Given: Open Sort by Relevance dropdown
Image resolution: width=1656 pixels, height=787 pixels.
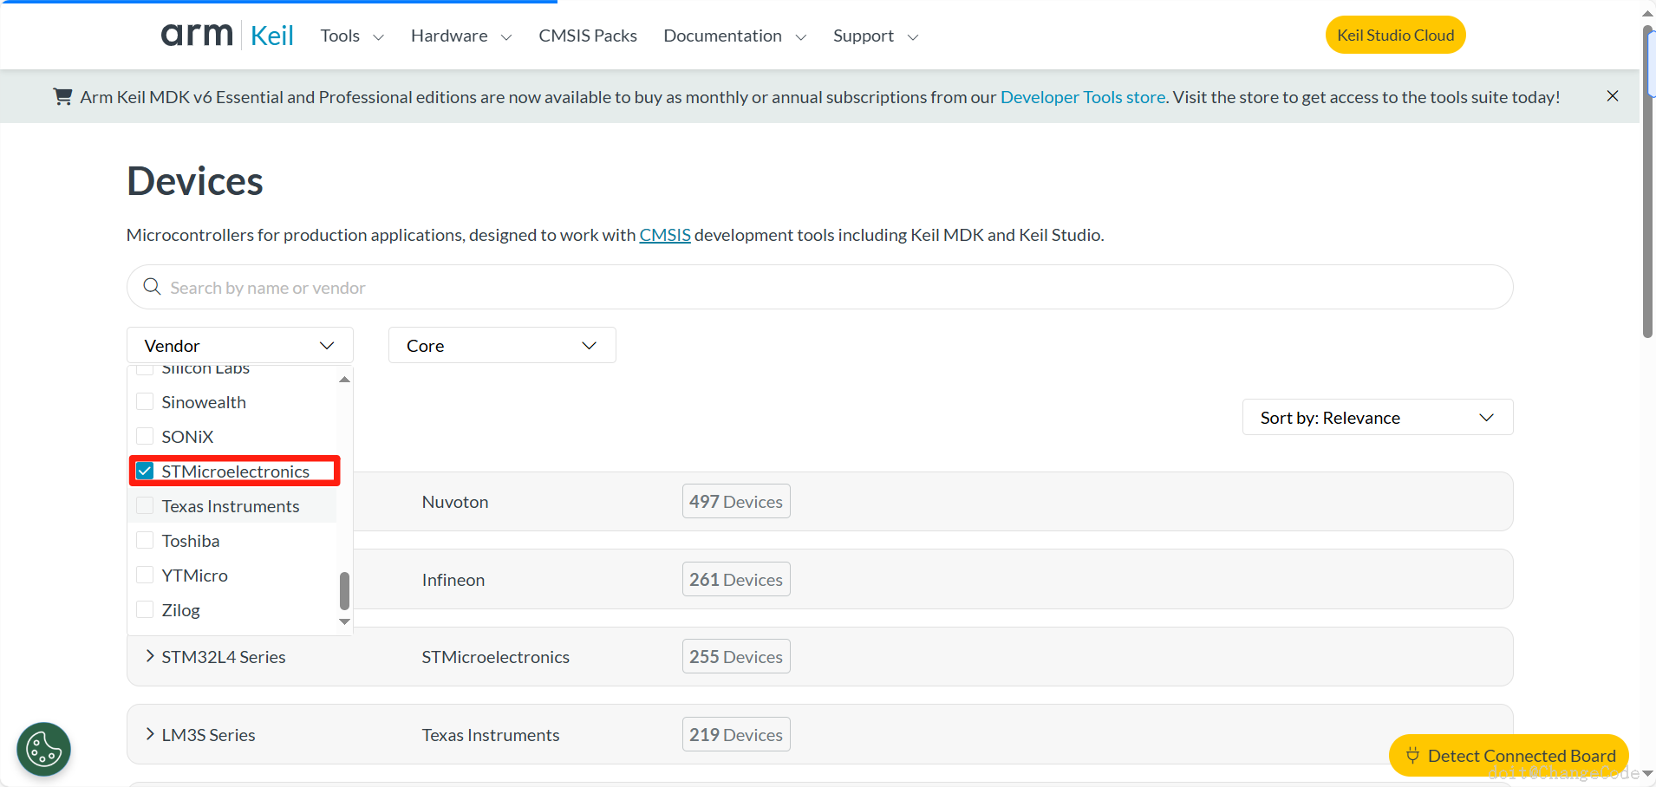Looking at the screenshot, I should click(x=1377, y=417).
